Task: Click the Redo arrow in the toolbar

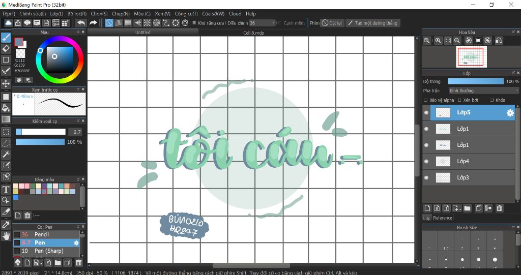Action: tap(94, 23)
